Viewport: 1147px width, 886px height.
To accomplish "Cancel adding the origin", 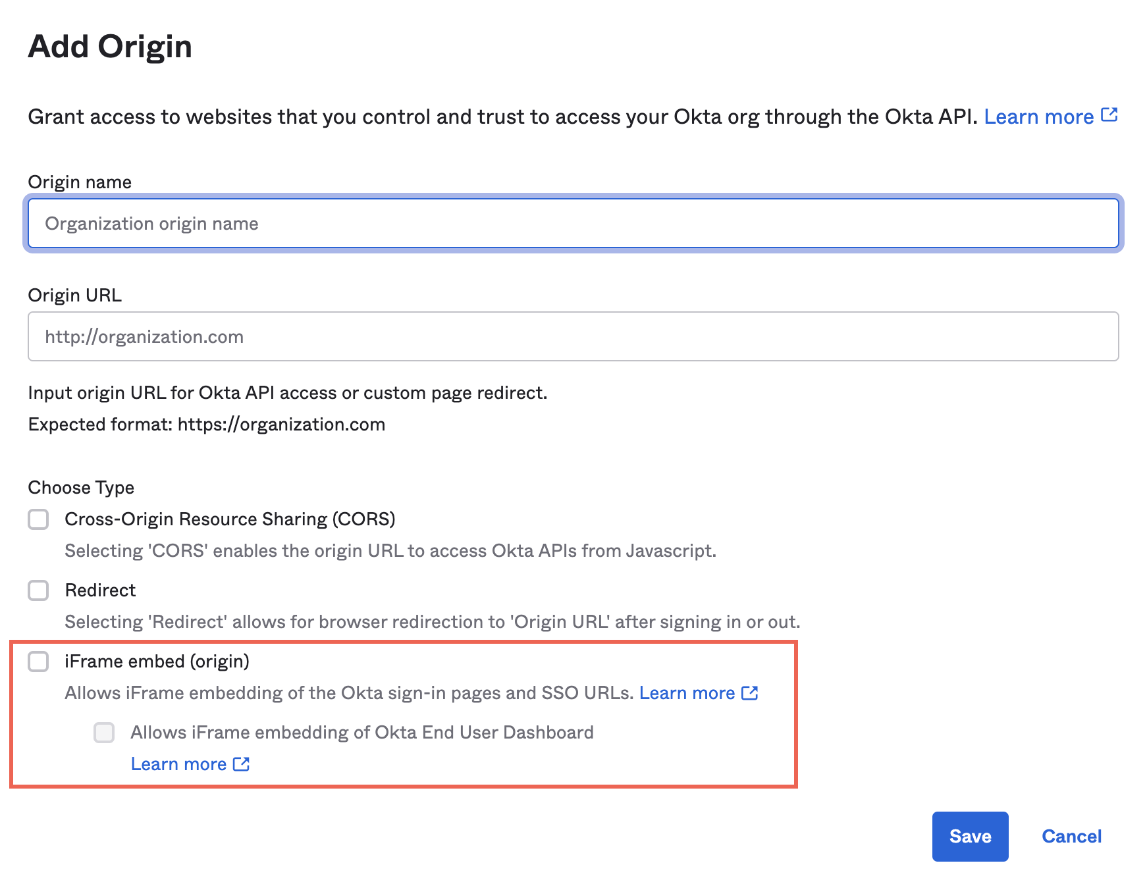I will 1071,837.
